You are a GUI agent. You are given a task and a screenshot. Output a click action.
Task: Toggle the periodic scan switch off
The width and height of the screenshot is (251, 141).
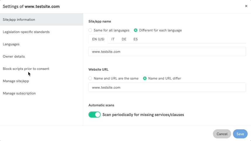click(95, 115)
